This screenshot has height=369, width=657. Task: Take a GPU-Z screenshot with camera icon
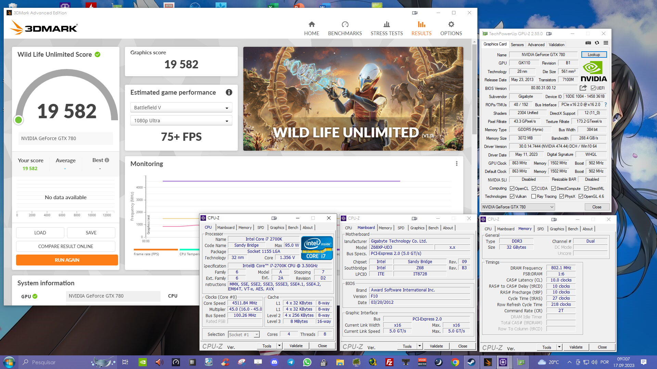588,43
